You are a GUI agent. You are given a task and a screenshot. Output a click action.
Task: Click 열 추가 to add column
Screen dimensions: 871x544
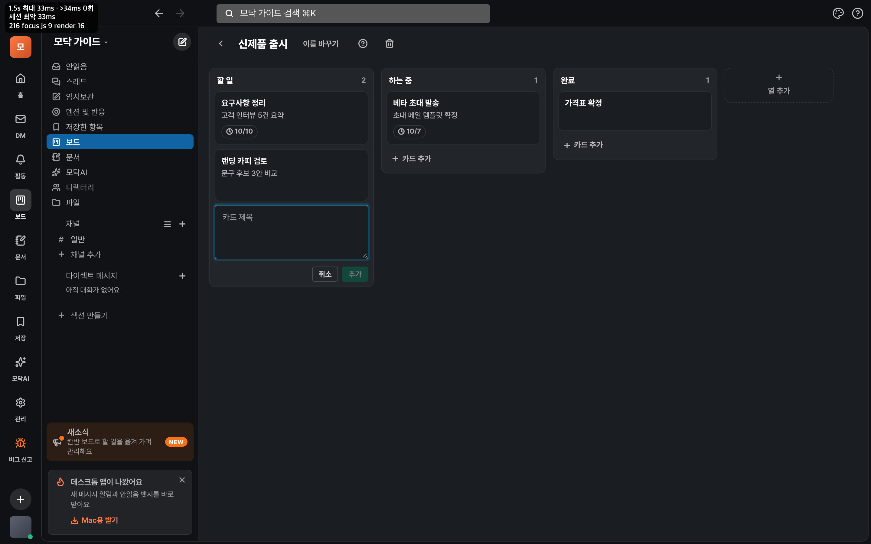pyautogui.click(x=779, y=85)
